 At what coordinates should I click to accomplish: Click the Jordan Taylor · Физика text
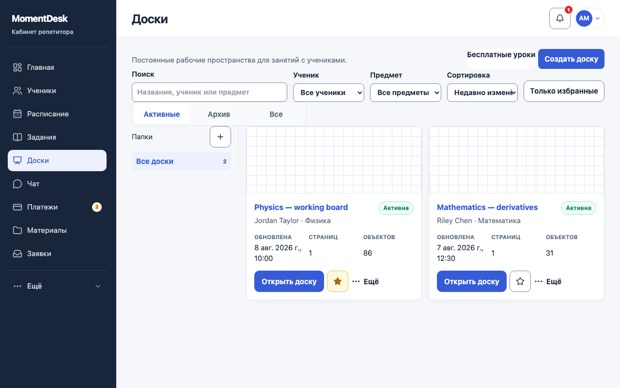[x=293, y=221]
